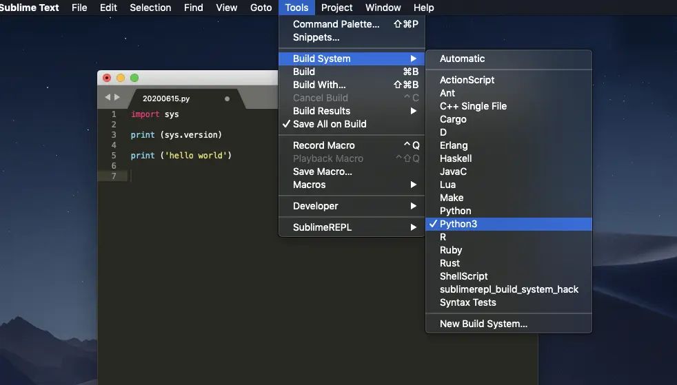This screenshot has width=677, height=385.
Task: Open the Goto menu
Action: tap(261, 8)
